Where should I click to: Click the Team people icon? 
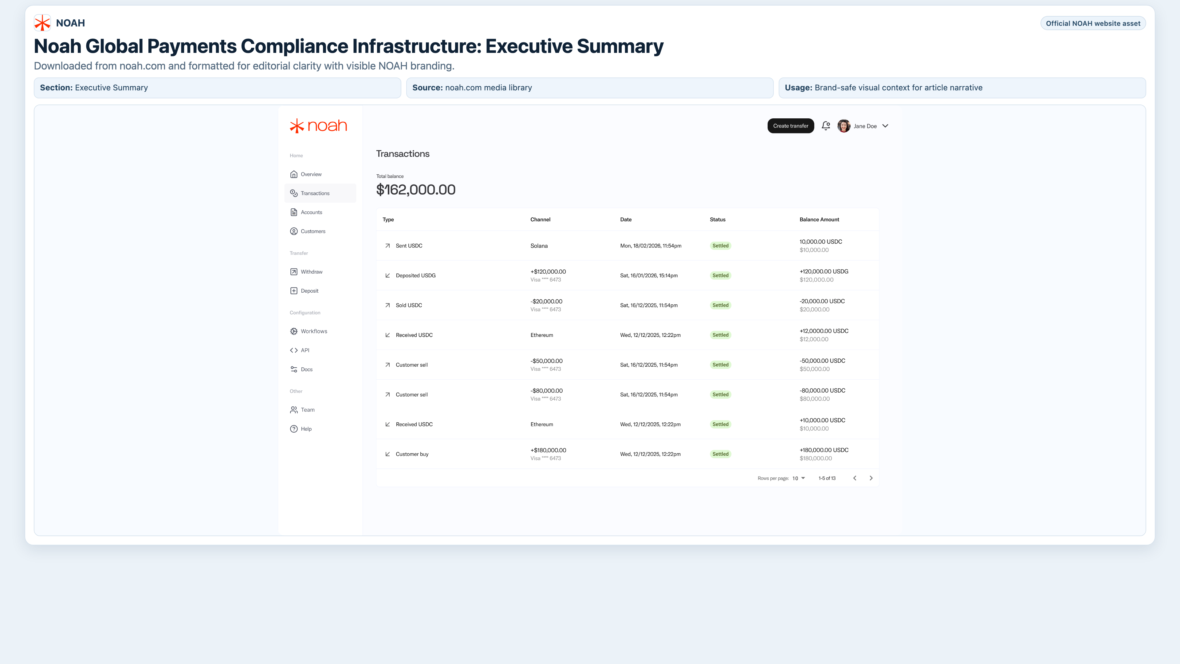click(294, 410)
